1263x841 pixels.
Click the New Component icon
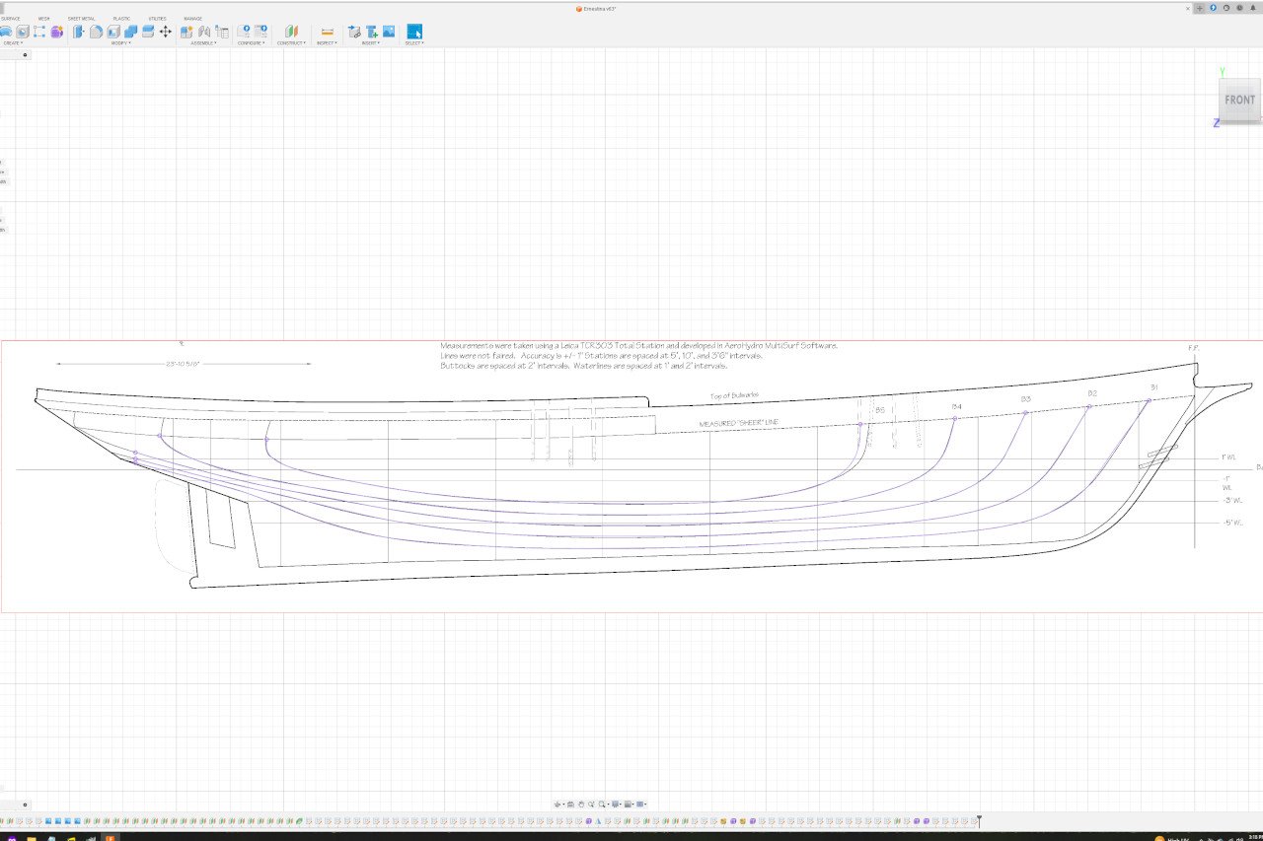[x=186, y=32]
